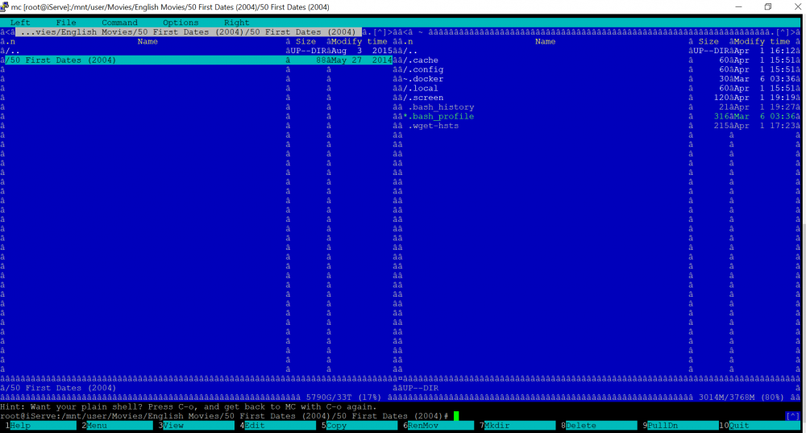Click the hint message line
Screen dimensions: 806x433
coord(188,406)
